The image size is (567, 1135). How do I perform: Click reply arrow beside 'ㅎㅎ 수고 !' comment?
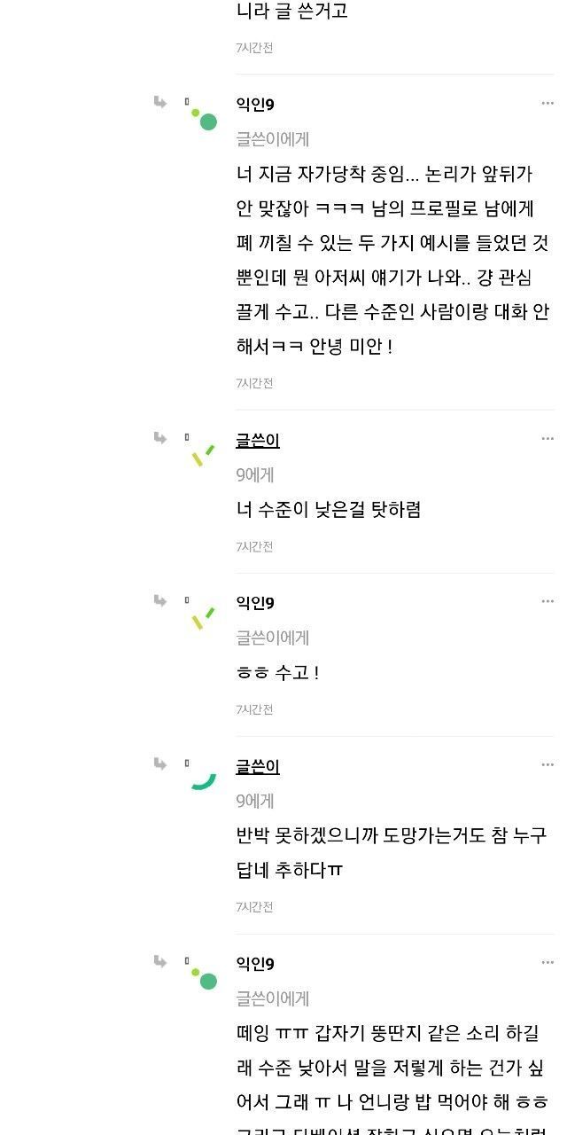pos(160,601)
